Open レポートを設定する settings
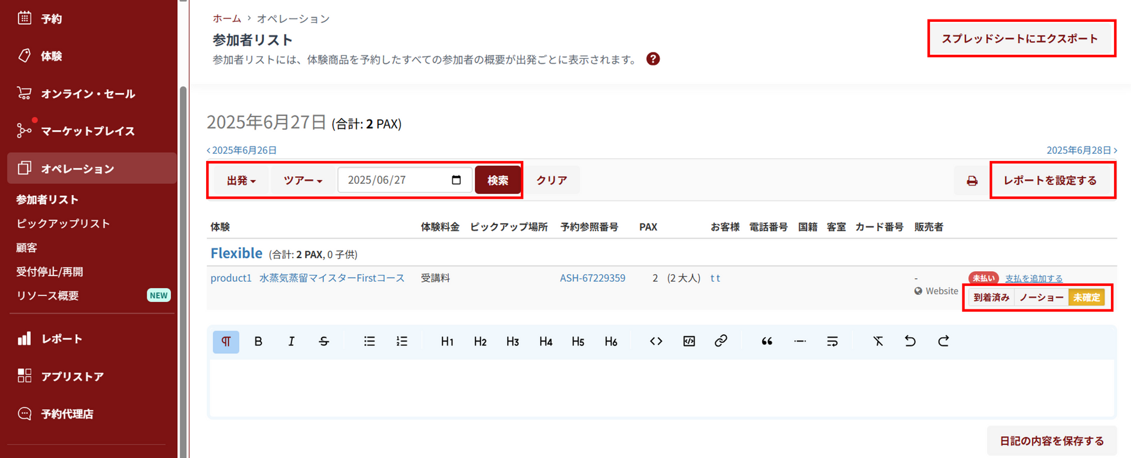This screenshot has height=458, width=1131. (x=1050, y=180)
